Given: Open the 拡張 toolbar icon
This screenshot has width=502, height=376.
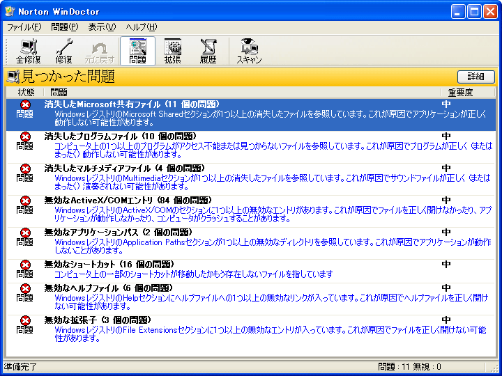Looking at the screenshot, I should [x=173, y=51].
